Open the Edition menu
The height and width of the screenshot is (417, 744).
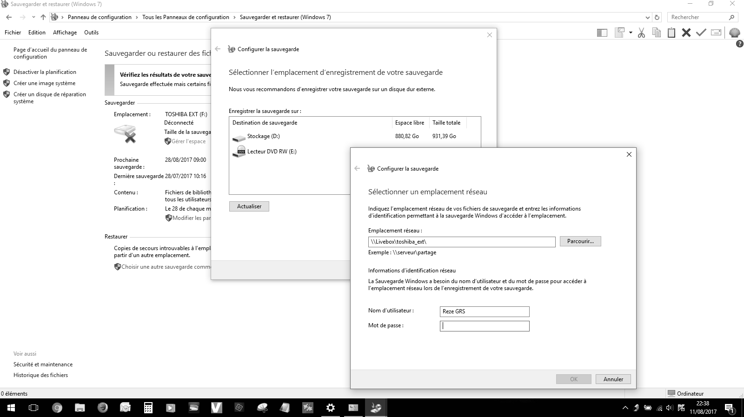click(37, 33)
